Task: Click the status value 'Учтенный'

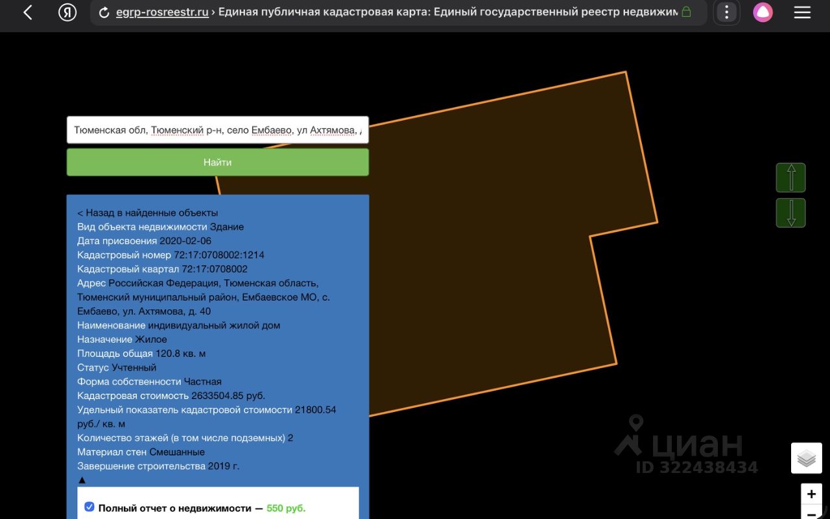Action: (x=134, y=367)
